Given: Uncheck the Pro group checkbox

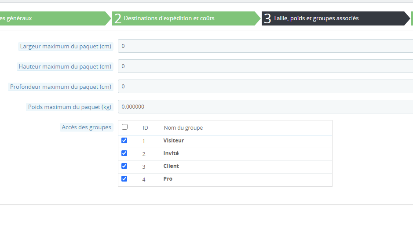Looking at the screenshot, I should point(124,179).
